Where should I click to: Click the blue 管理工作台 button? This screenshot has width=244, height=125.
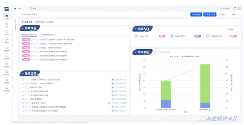coord(210,15)
